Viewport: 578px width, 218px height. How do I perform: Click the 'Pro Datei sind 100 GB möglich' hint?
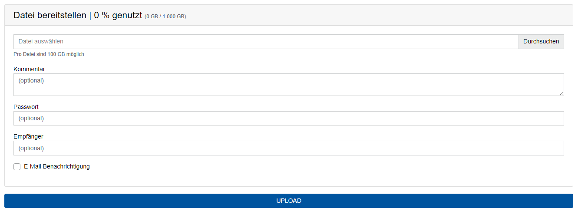(49, 54)
